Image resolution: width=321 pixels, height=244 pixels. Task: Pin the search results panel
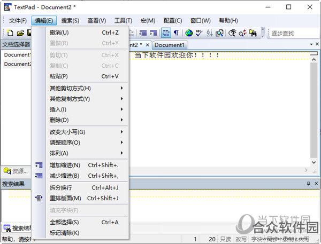tap(309, 184)
